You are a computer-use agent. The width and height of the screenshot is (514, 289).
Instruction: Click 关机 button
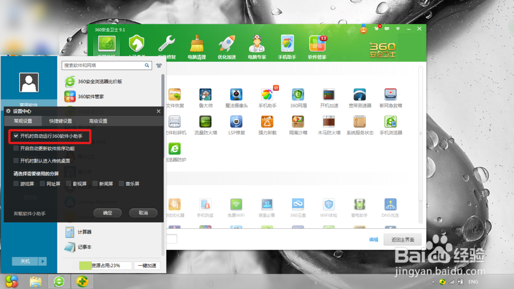click(x=25, y=261)
